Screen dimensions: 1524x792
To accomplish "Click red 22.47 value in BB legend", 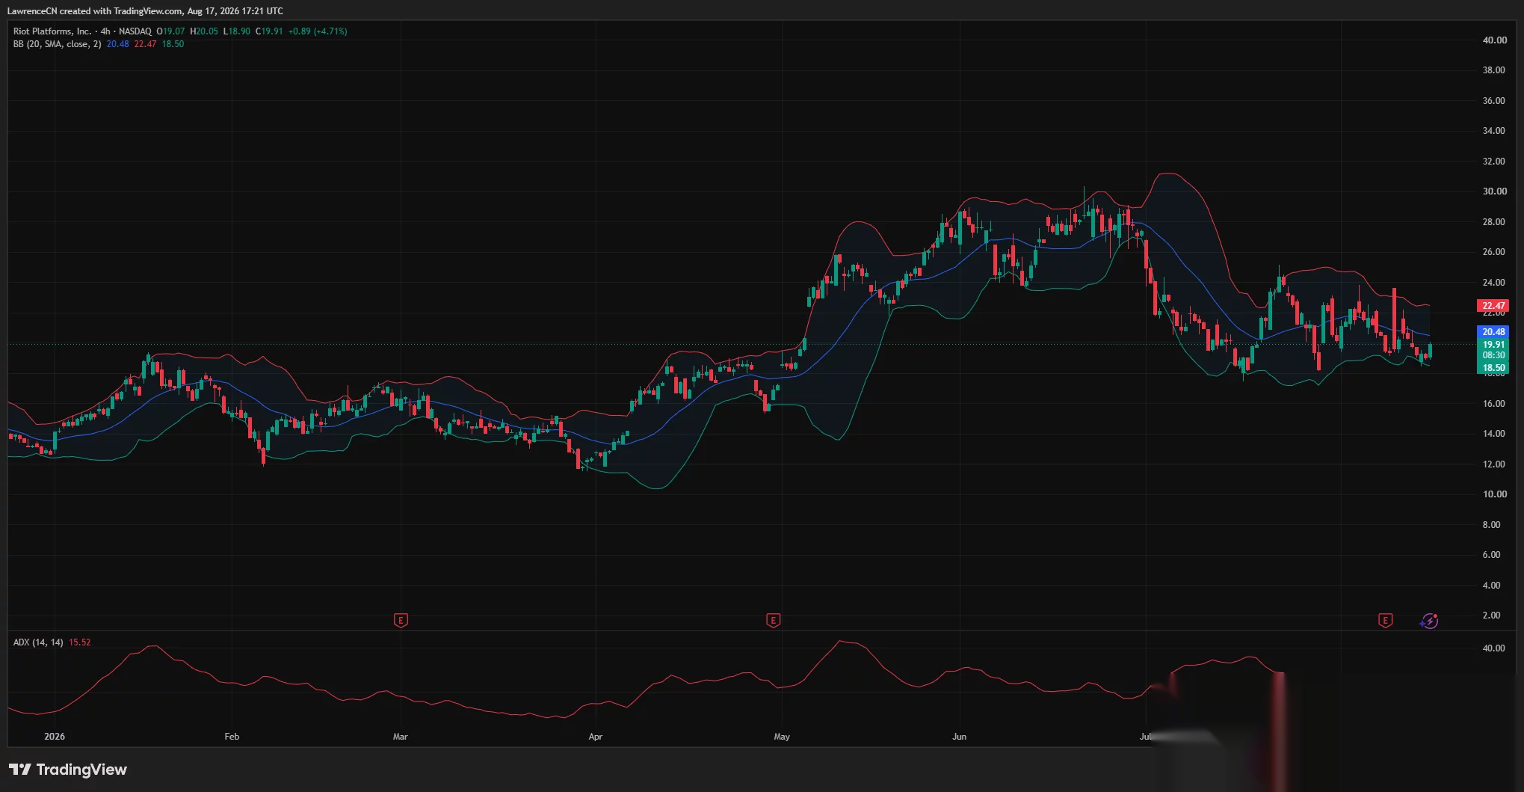I will [x=145, y=44].
